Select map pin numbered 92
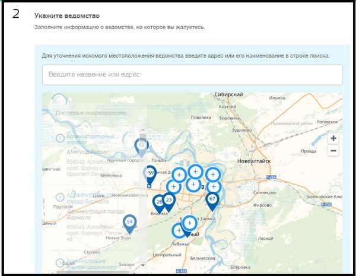This screenshot has height=276, width=356. click(x=141, y=147)
